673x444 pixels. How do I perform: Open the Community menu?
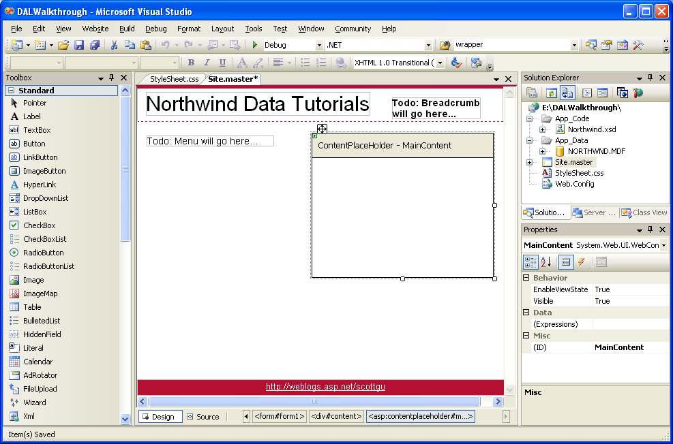coord(353,29)
